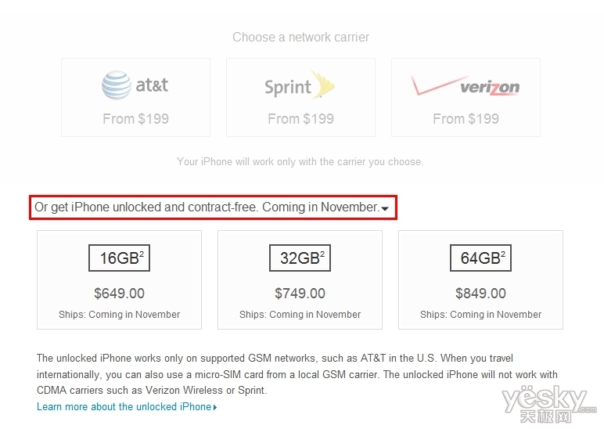Click the $649.00 unlocked price
Image resolution: width=604 pixels, height=429 pixels.
tap(119, 294)
